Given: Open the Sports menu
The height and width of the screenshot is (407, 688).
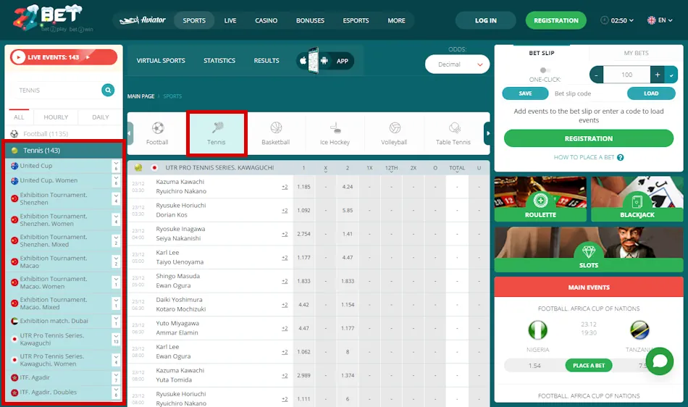Looking at the screenshot, I should click(194, 20).
